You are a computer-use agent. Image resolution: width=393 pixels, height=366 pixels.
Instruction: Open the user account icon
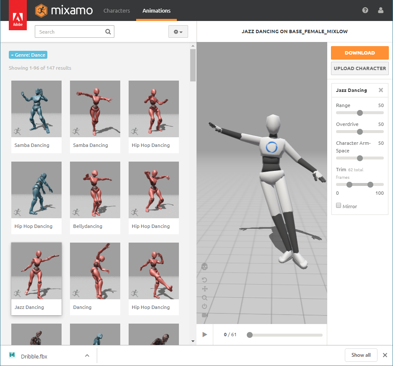pos(380,10)
